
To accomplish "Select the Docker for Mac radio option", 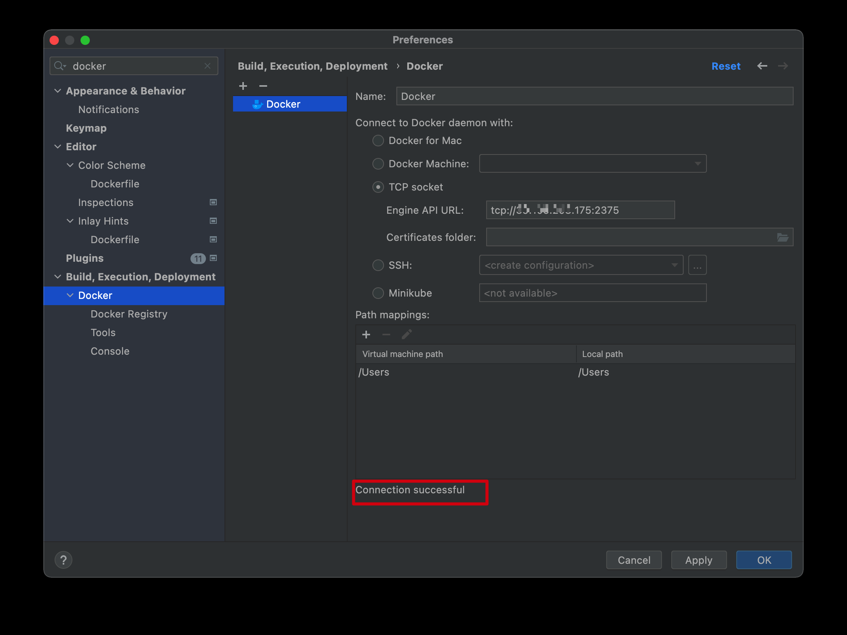I will [x=378, y=141].
